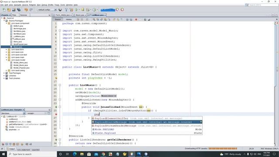Toggle macro recording red circle icon
The width and height of the screenshot is (279, 157).
coord(136,19)
